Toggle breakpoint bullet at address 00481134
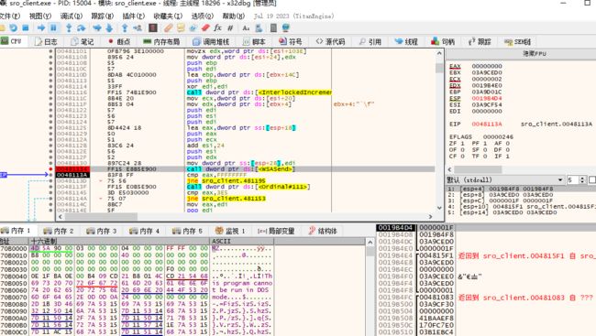This screenshot has height=336, width=596. [x=50, y=169]
